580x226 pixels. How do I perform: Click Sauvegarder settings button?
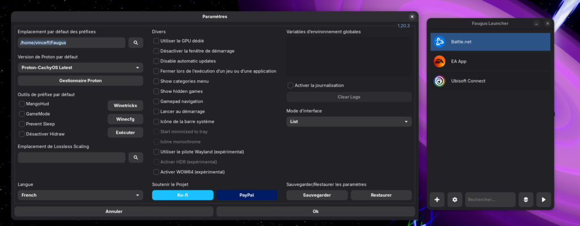[x=317, y=195]
